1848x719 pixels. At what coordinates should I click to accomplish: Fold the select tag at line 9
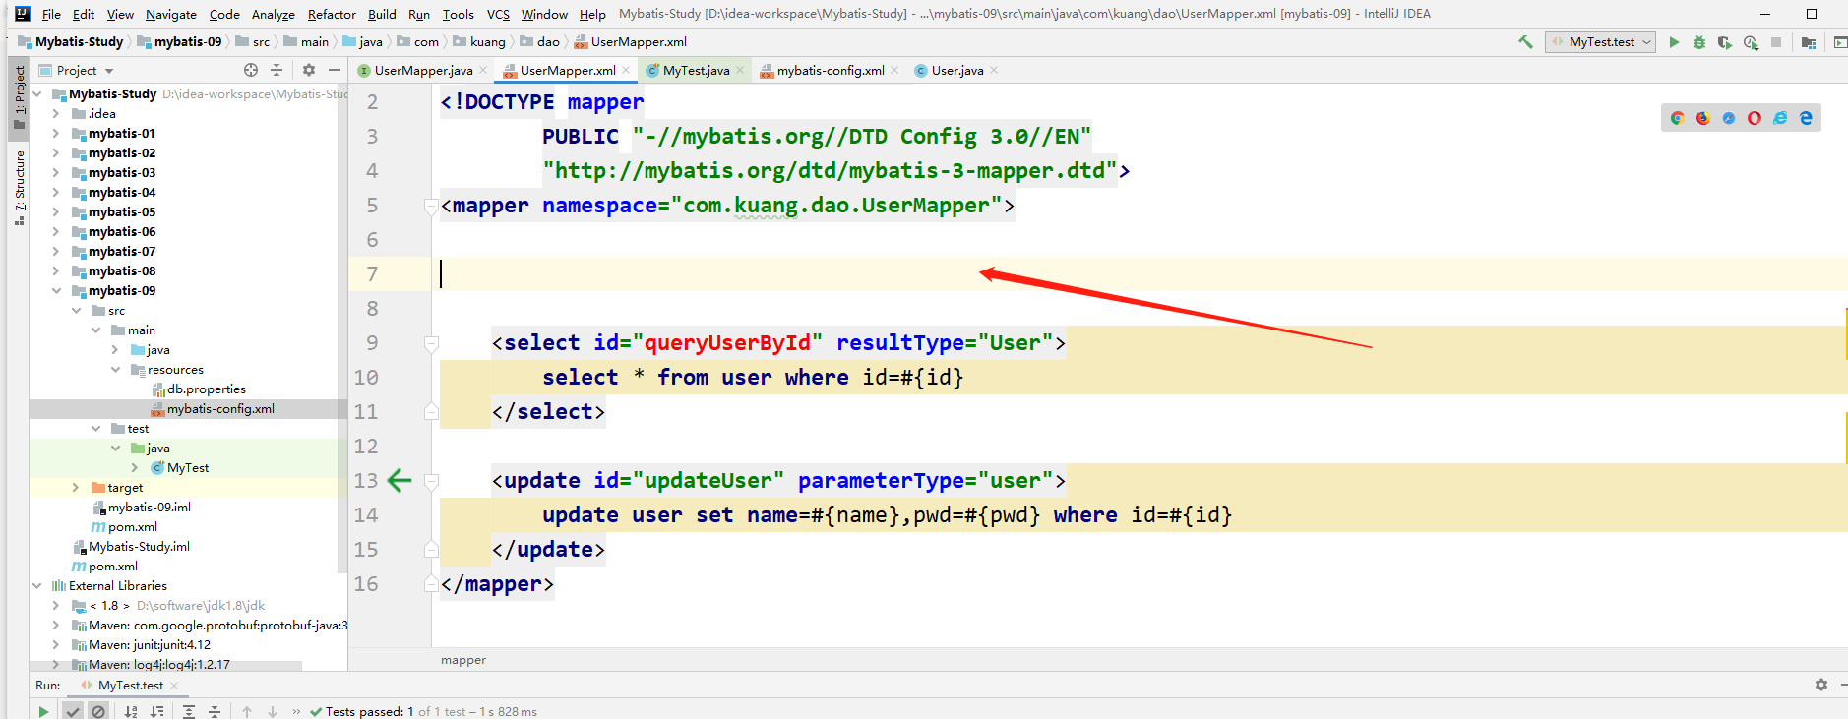point(431,343)
